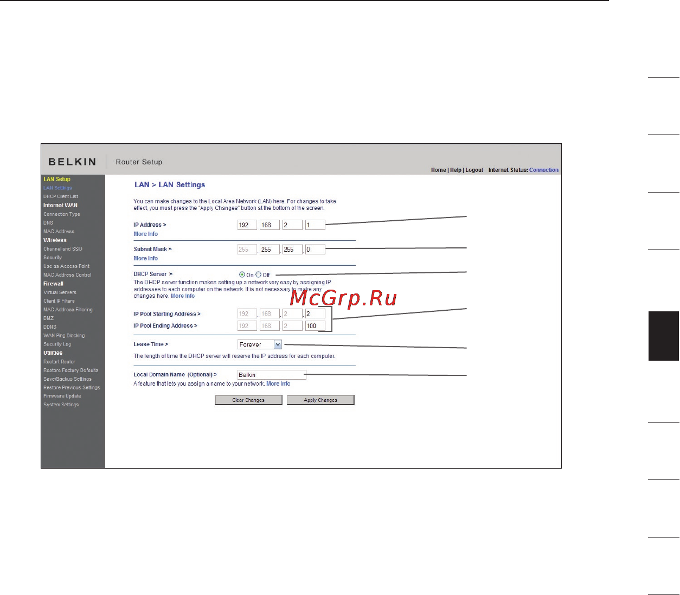Open Security Log in sidebar
This screenshot has height=595, width=680.
click(x=57, y=344)
